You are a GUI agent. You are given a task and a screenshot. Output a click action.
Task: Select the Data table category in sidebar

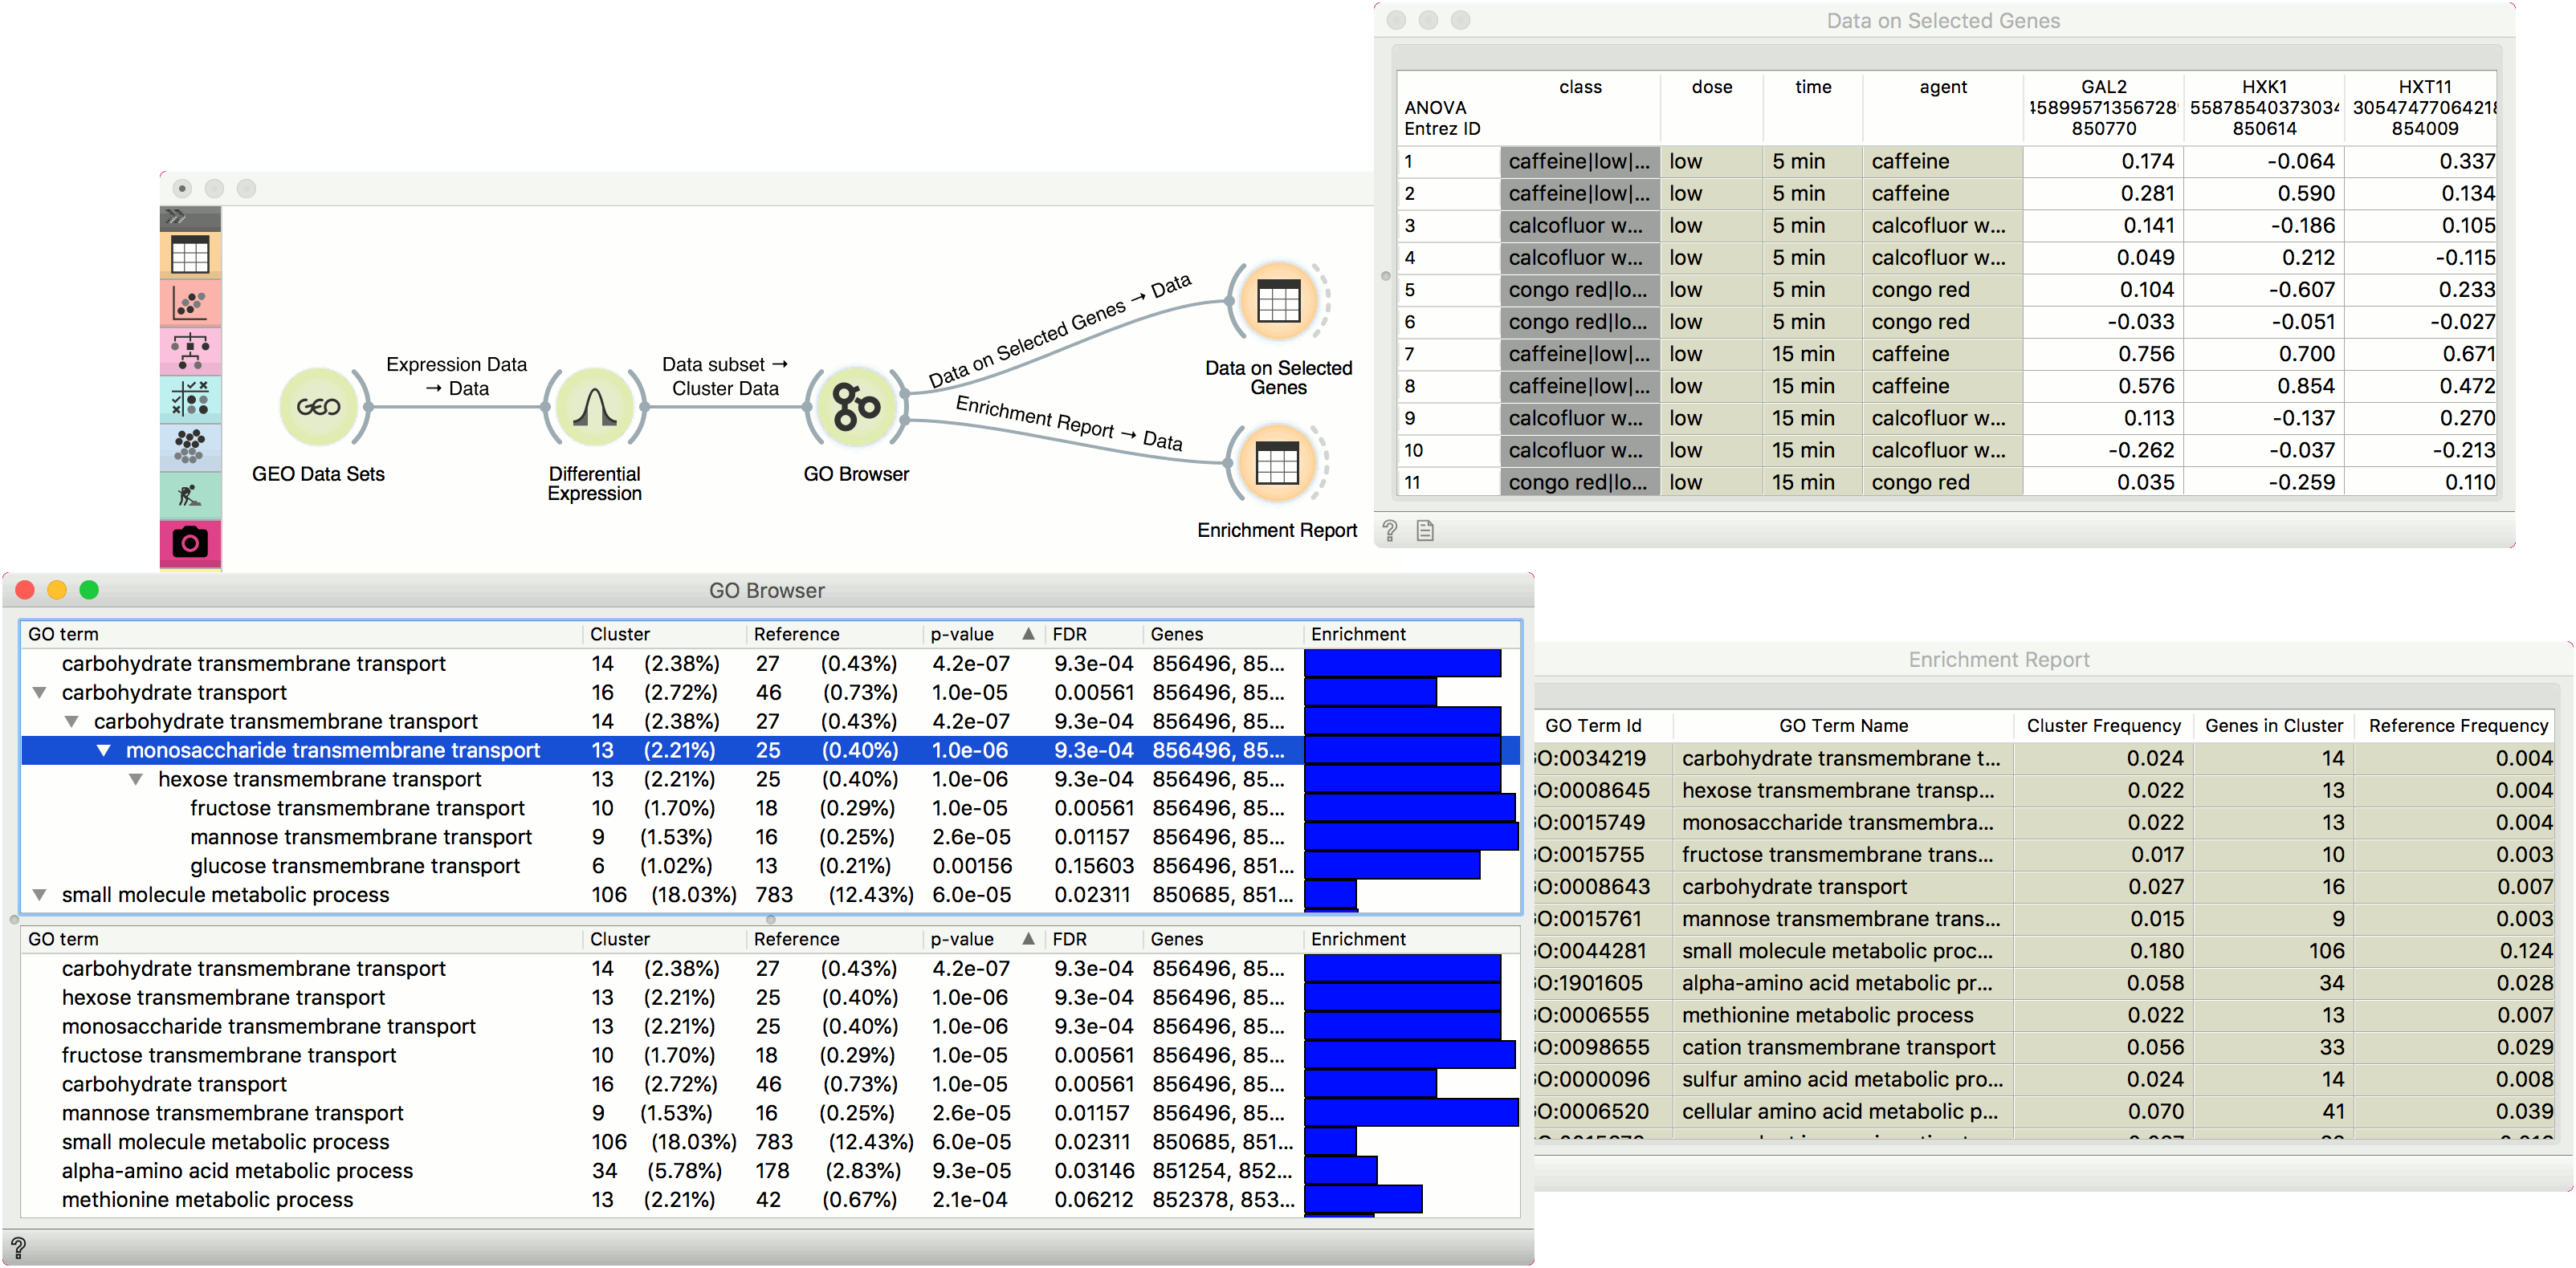pyautogui.click(x=190, y=256)
